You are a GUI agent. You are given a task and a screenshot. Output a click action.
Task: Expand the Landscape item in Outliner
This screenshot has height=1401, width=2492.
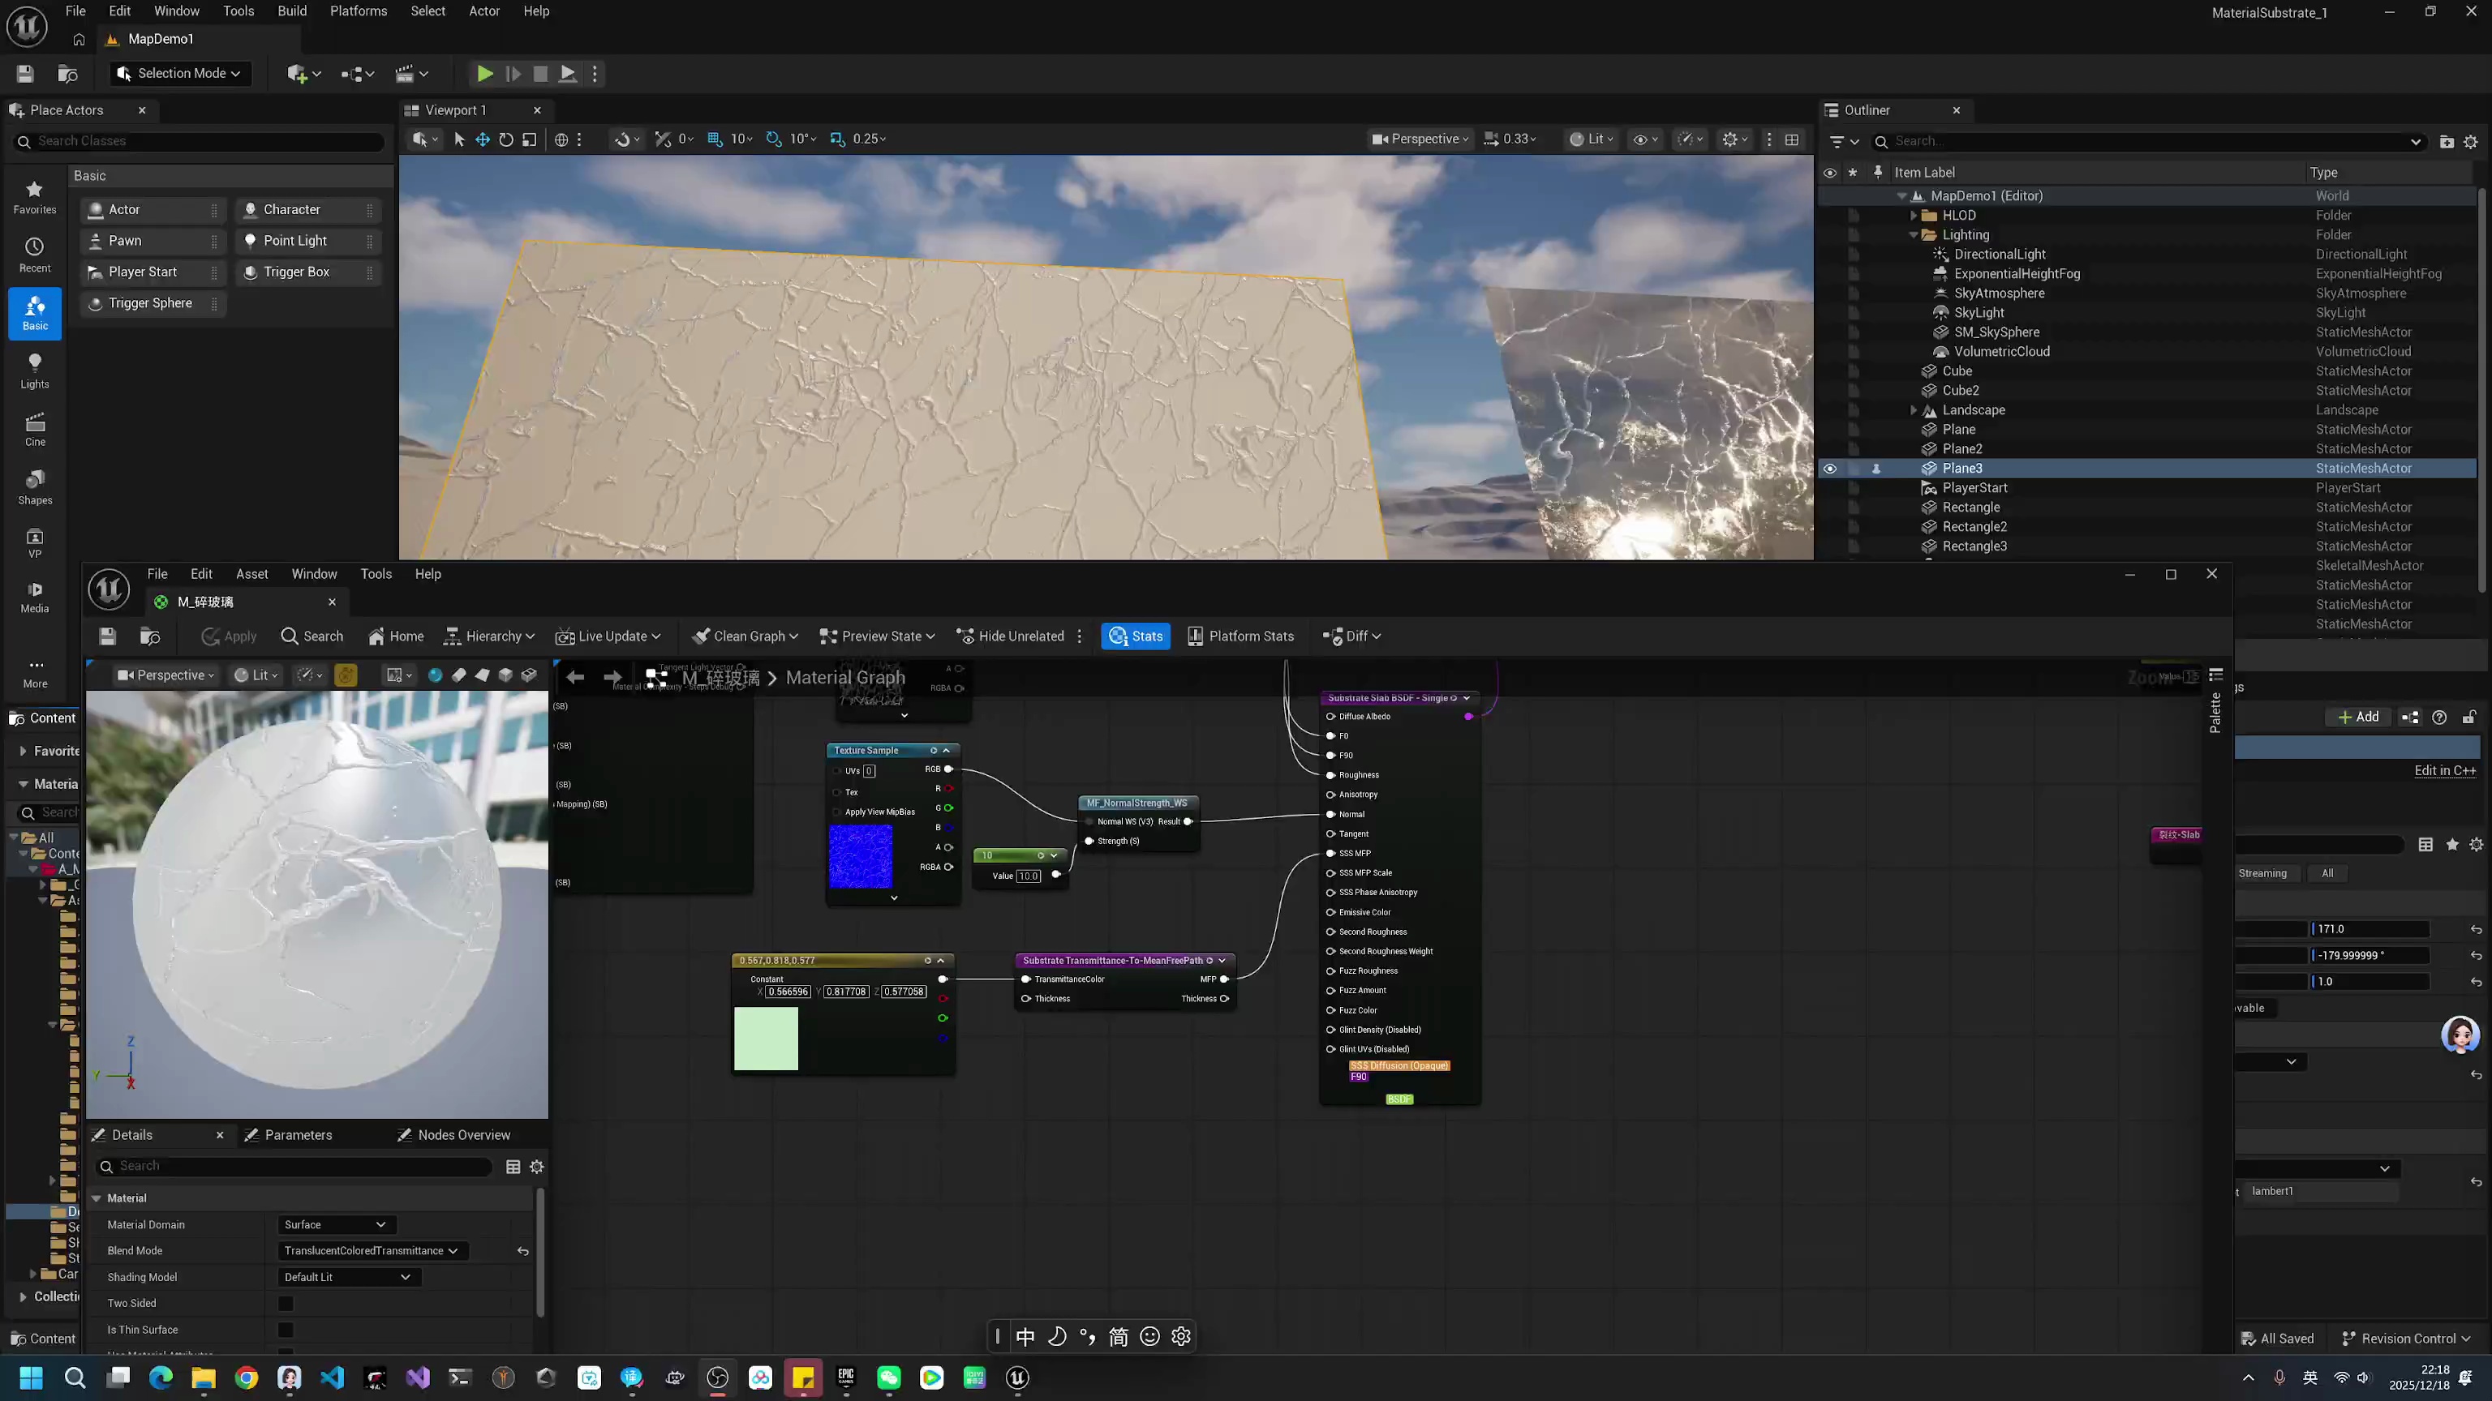point(1913,410)
